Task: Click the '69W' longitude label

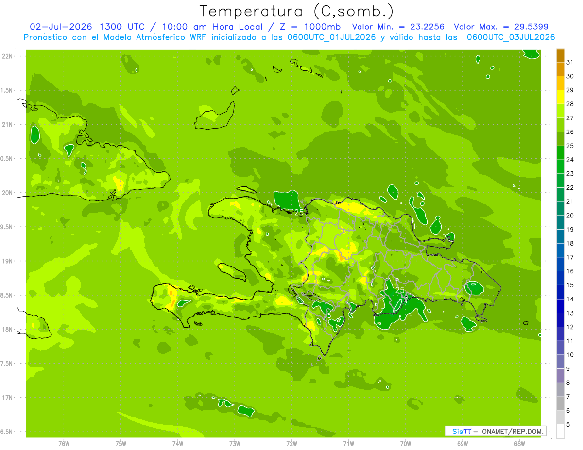Action: pyautogui.click(x=463, y=444)
